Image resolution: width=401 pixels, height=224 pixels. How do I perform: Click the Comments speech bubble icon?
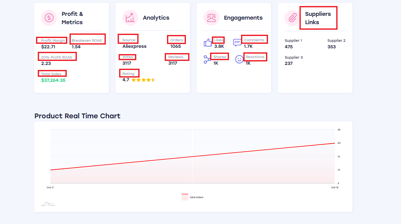(x=237, y=43)
